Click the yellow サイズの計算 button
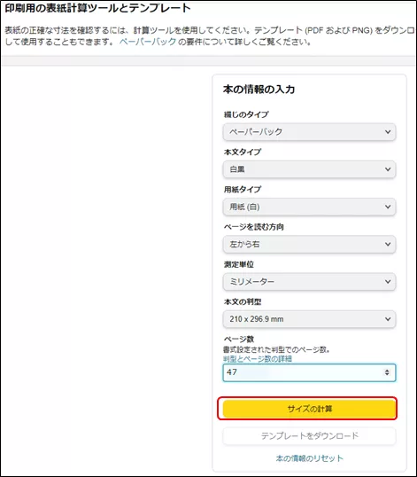The width and height of the screenshot is (417, 477). [309, 409]
